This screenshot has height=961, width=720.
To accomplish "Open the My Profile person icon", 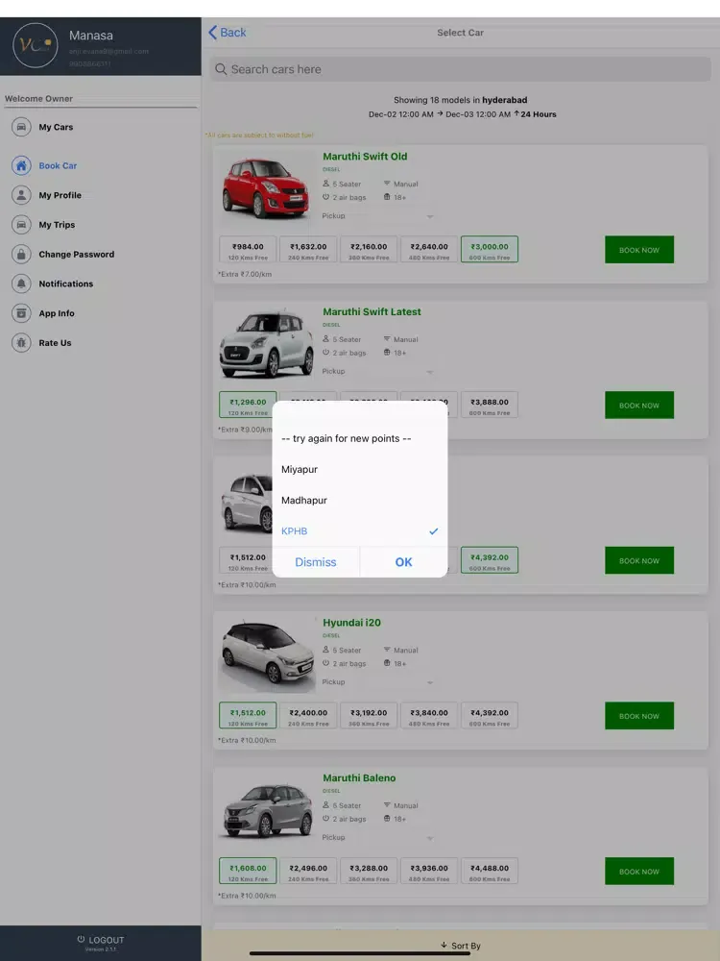I will (x=21, y=195).
